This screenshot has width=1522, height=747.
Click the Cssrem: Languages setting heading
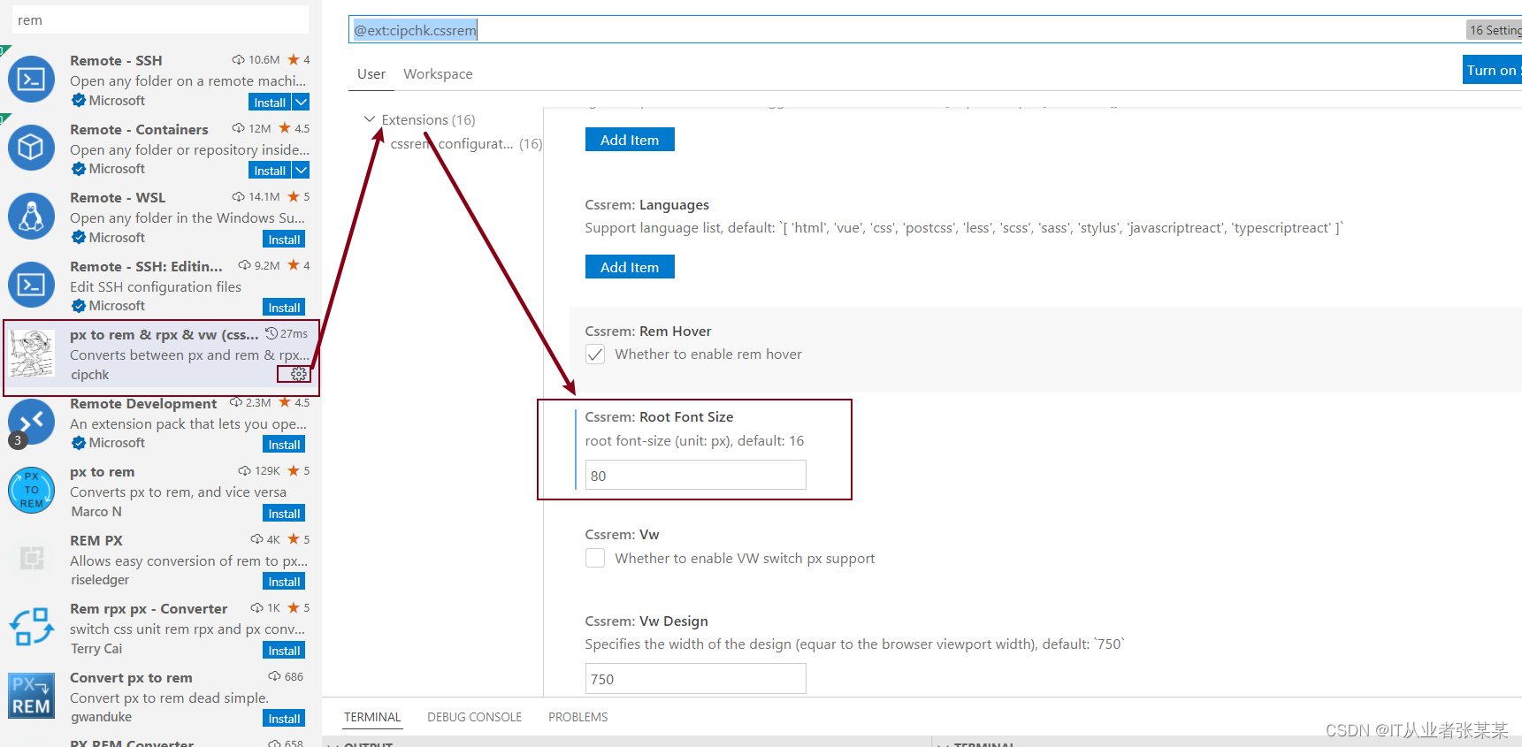(646, 205)
